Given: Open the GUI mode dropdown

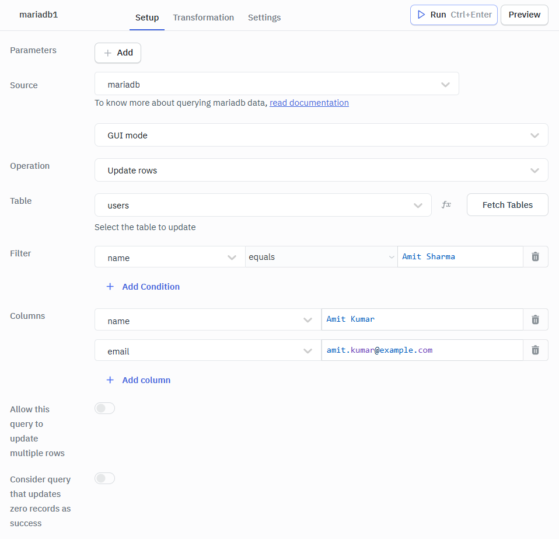Looking at the screenshot, I should [321, 135].
